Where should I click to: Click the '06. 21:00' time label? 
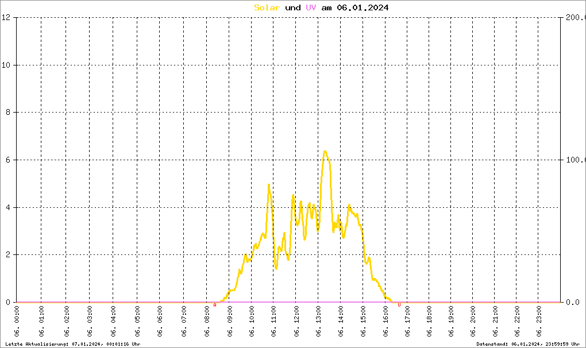coord(495,322)
